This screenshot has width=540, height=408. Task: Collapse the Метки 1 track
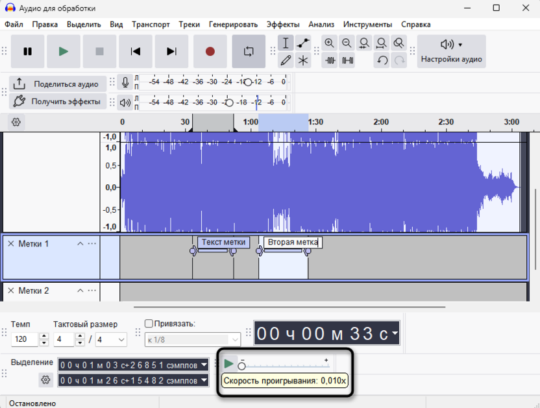[80, 244]
